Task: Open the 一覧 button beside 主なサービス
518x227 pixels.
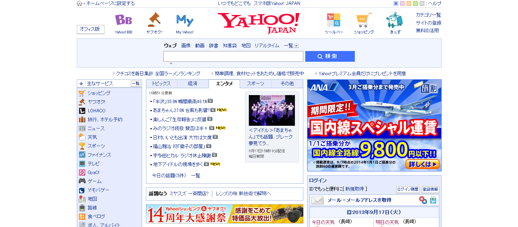Action: click(x=136, y=84)
